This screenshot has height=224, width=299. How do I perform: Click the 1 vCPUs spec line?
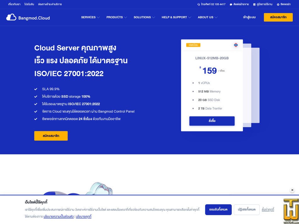204,83
